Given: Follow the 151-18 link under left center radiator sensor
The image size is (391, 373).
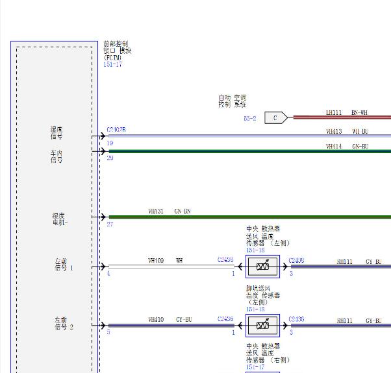Looking at the screenshot, I should coord(255,250).
